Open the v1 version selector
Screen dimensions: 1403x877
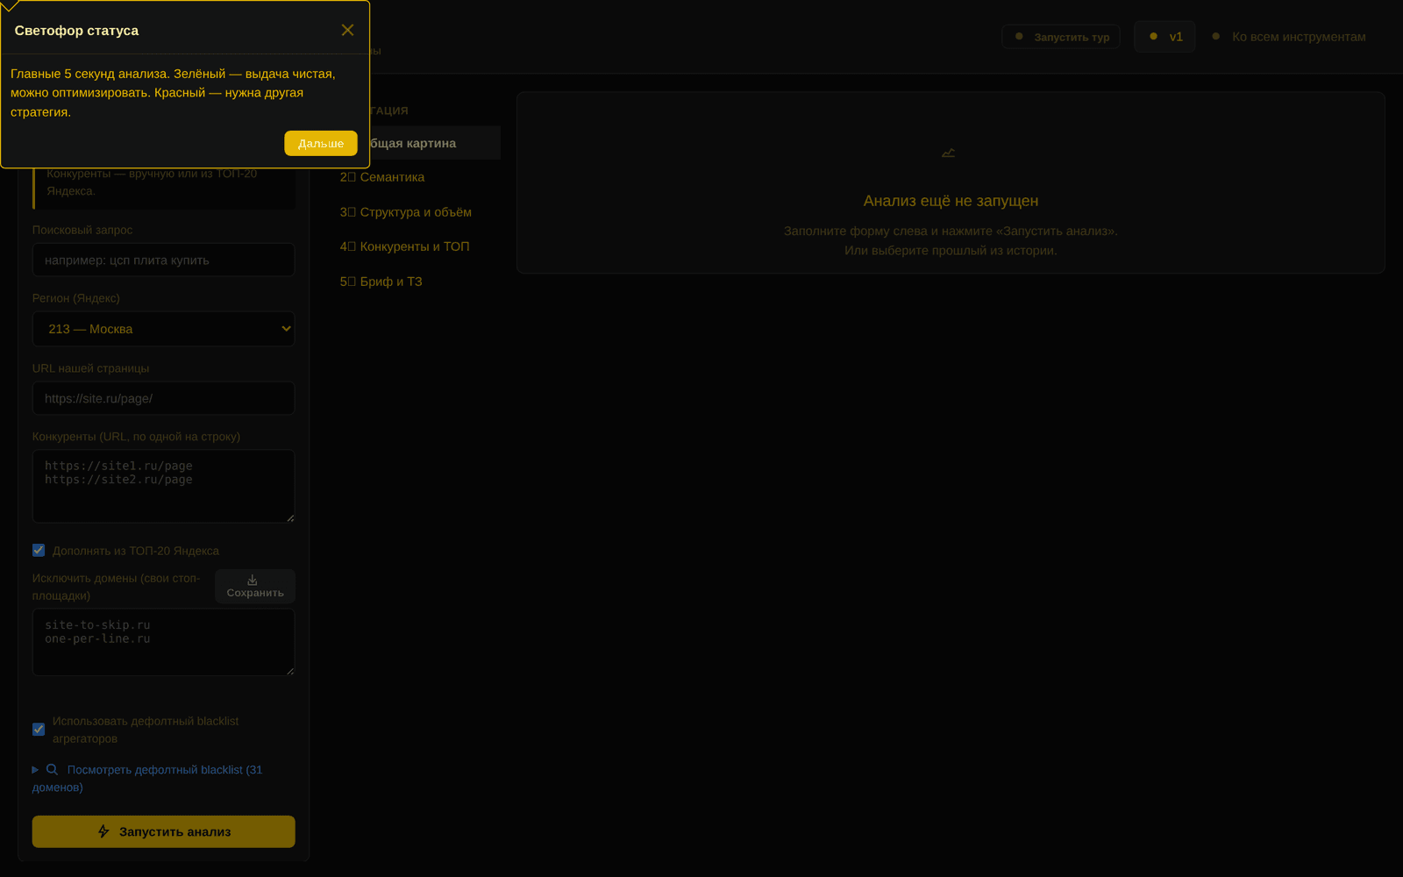coord(1164,37)
